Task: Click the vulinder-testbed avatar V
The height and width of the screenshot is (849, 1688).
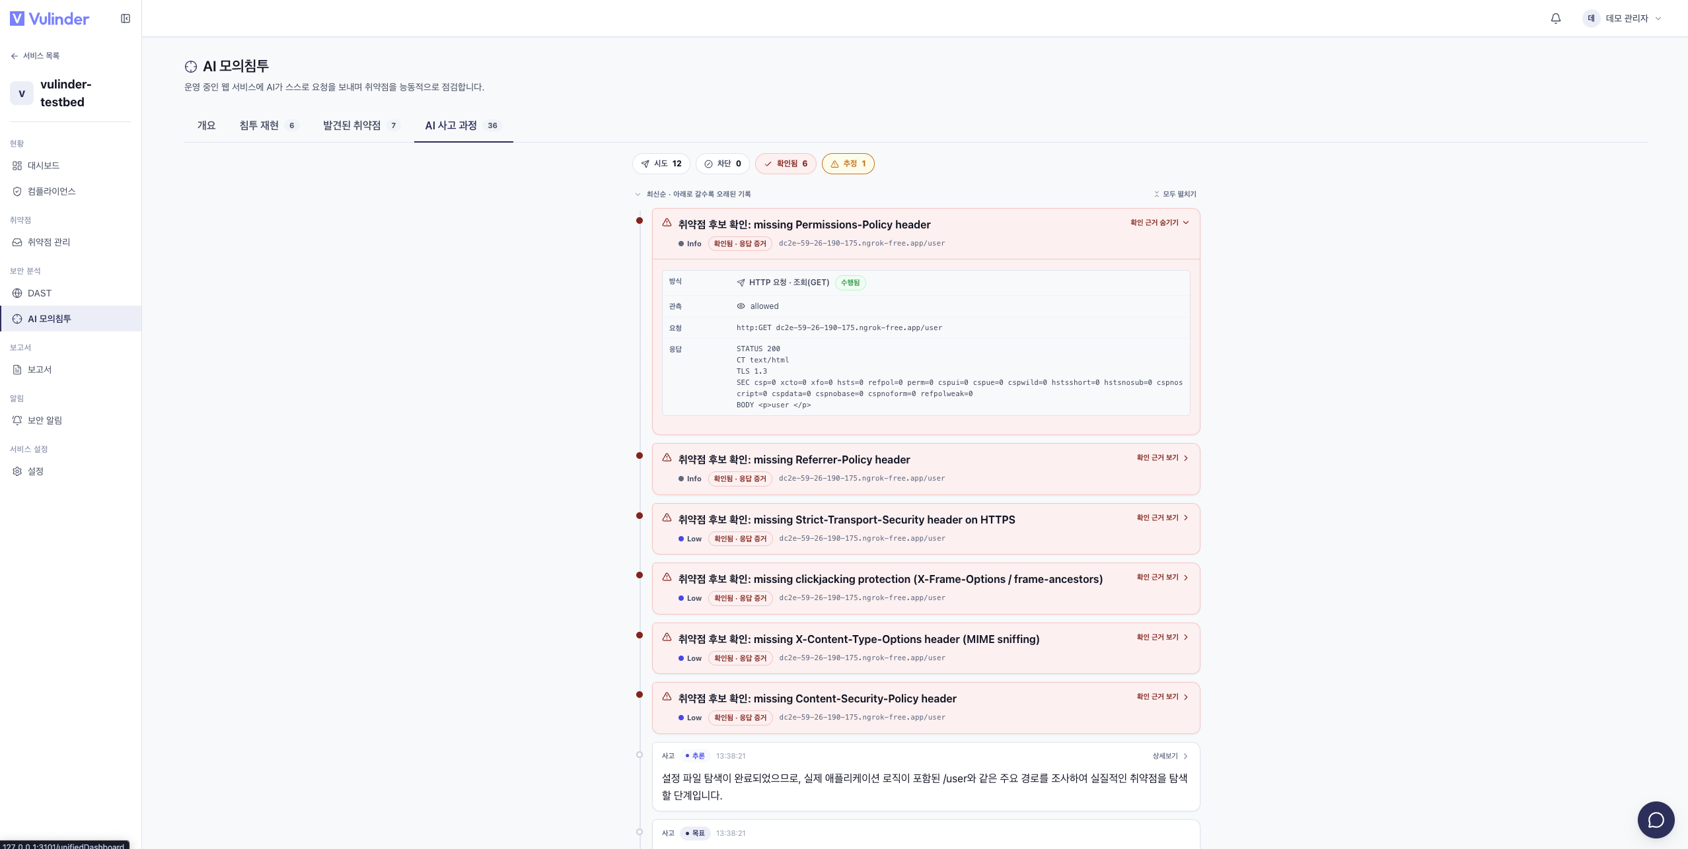Action: [x=22, y=93]
